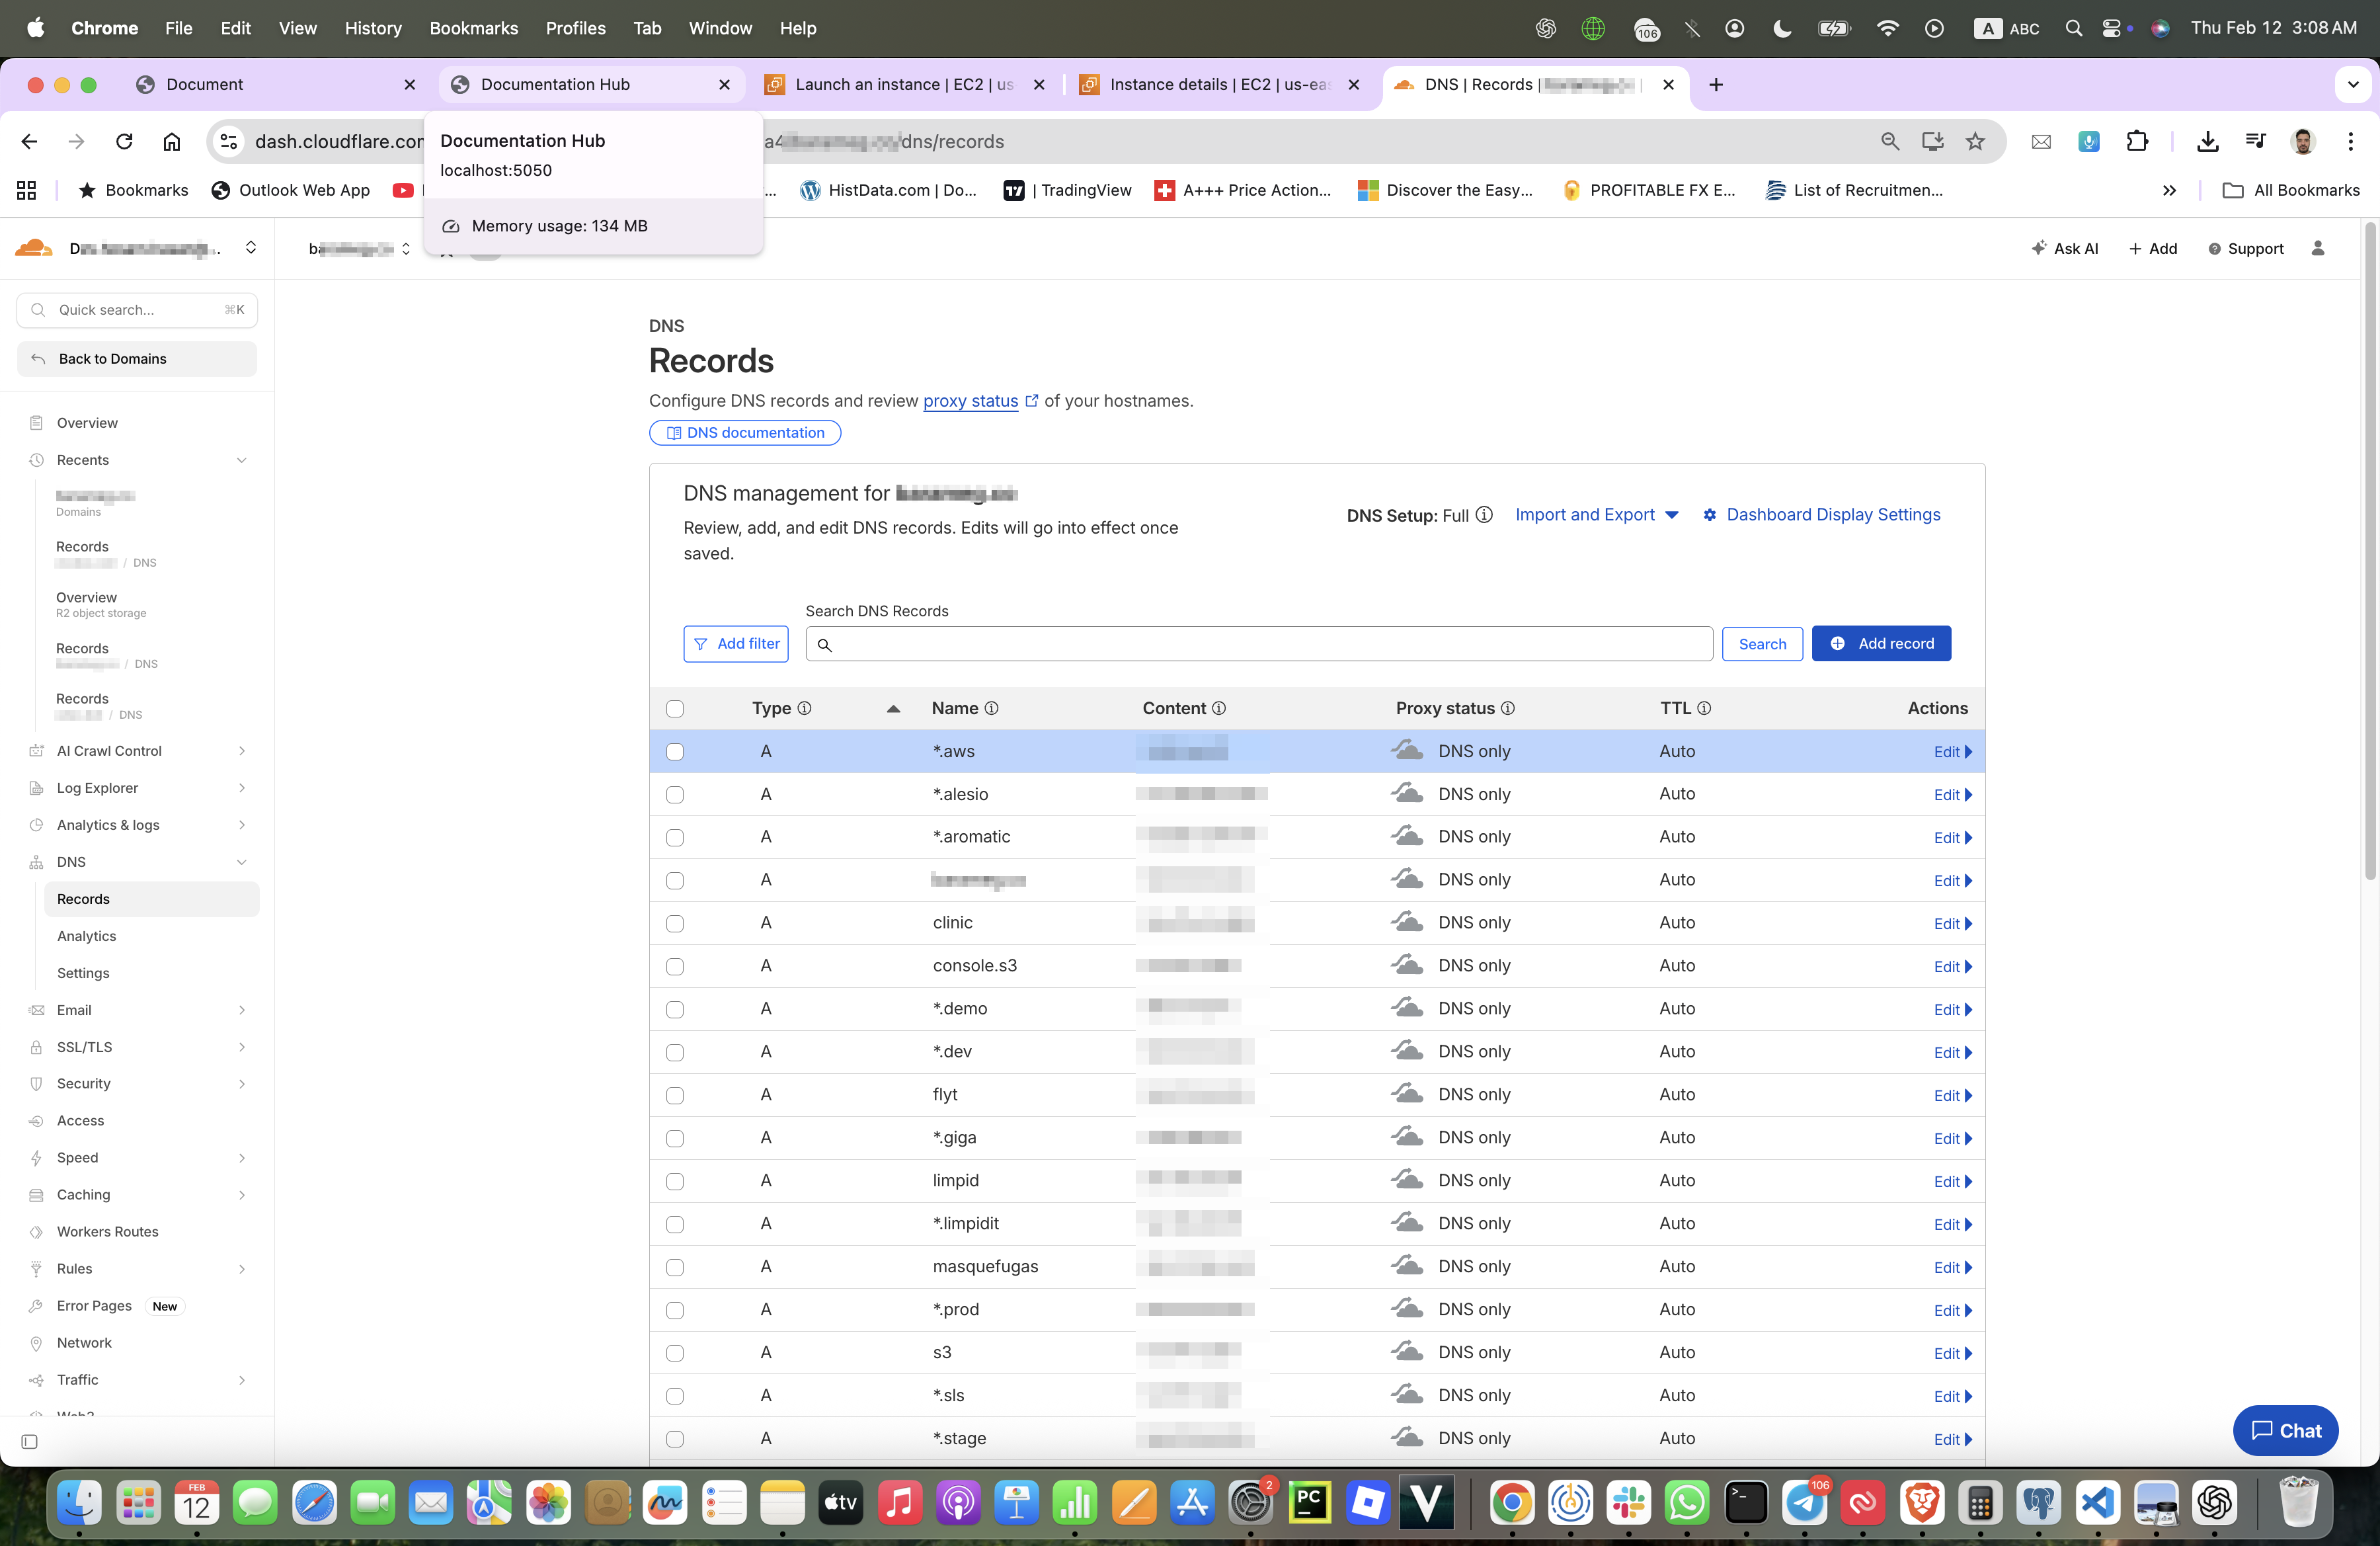
Task: Click the Type column info icon
Action: coord(804,708)
